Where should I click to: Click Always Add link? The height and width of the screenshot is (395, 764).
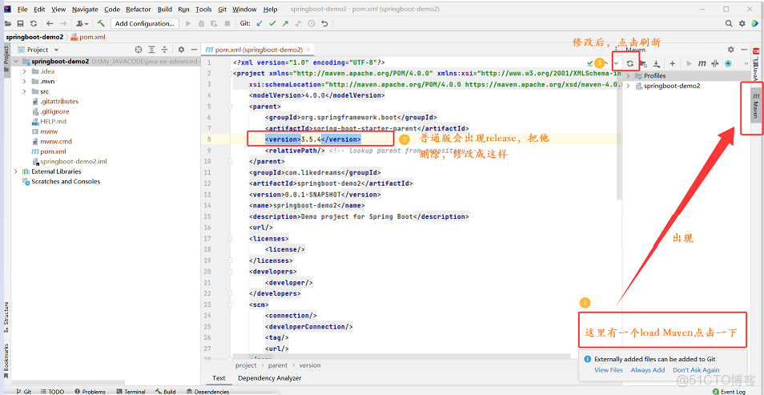[x=648, y=370]
